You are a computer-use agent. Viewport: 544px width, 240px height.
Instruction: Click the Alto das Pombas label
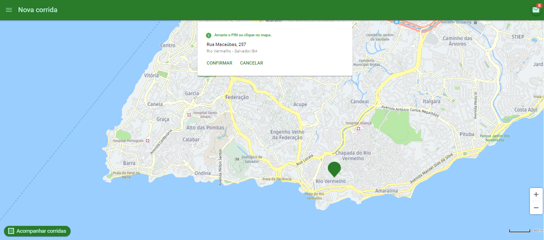205,128
